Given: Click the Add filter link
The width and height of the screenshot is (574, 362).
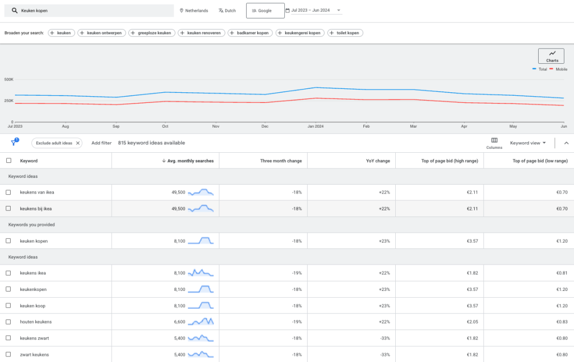Looking at the screenshot, I should point(101,143).
